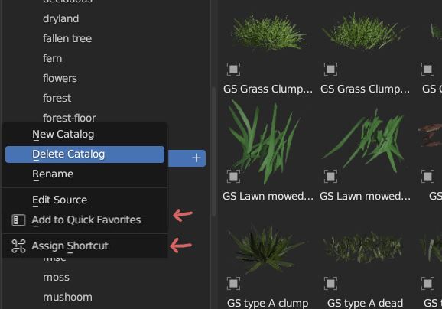The image size is (442, 309).
Task: Open Edit Source from the menu
Action: coord(85,200)
